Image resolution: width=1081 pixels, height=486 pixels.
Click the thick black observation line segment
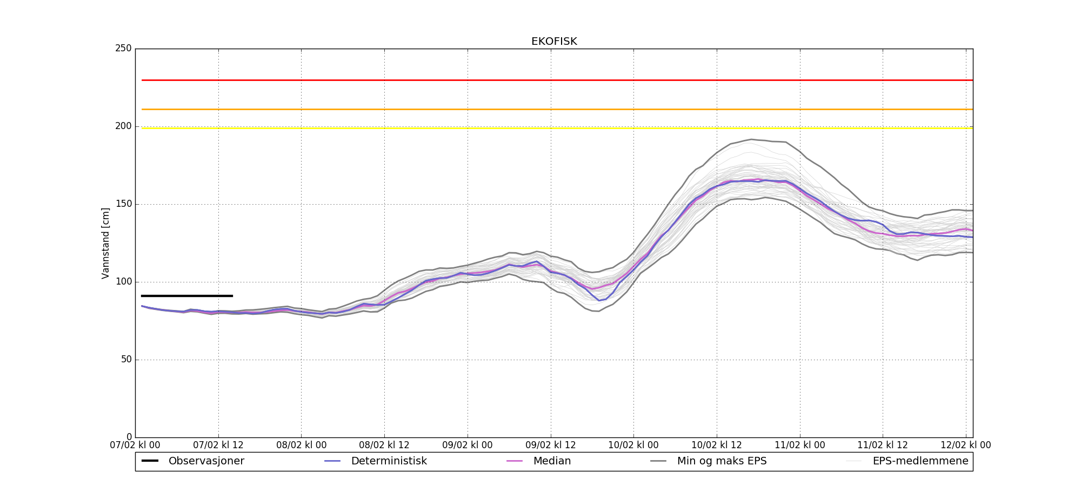pyautogui.click(x=186, y=295)
